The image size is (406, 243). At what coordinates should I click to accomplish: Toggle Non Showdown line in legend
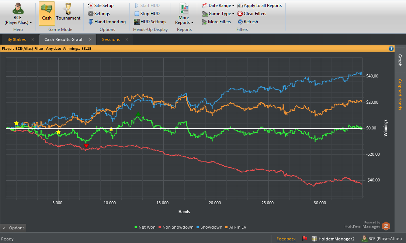[176, 227]
